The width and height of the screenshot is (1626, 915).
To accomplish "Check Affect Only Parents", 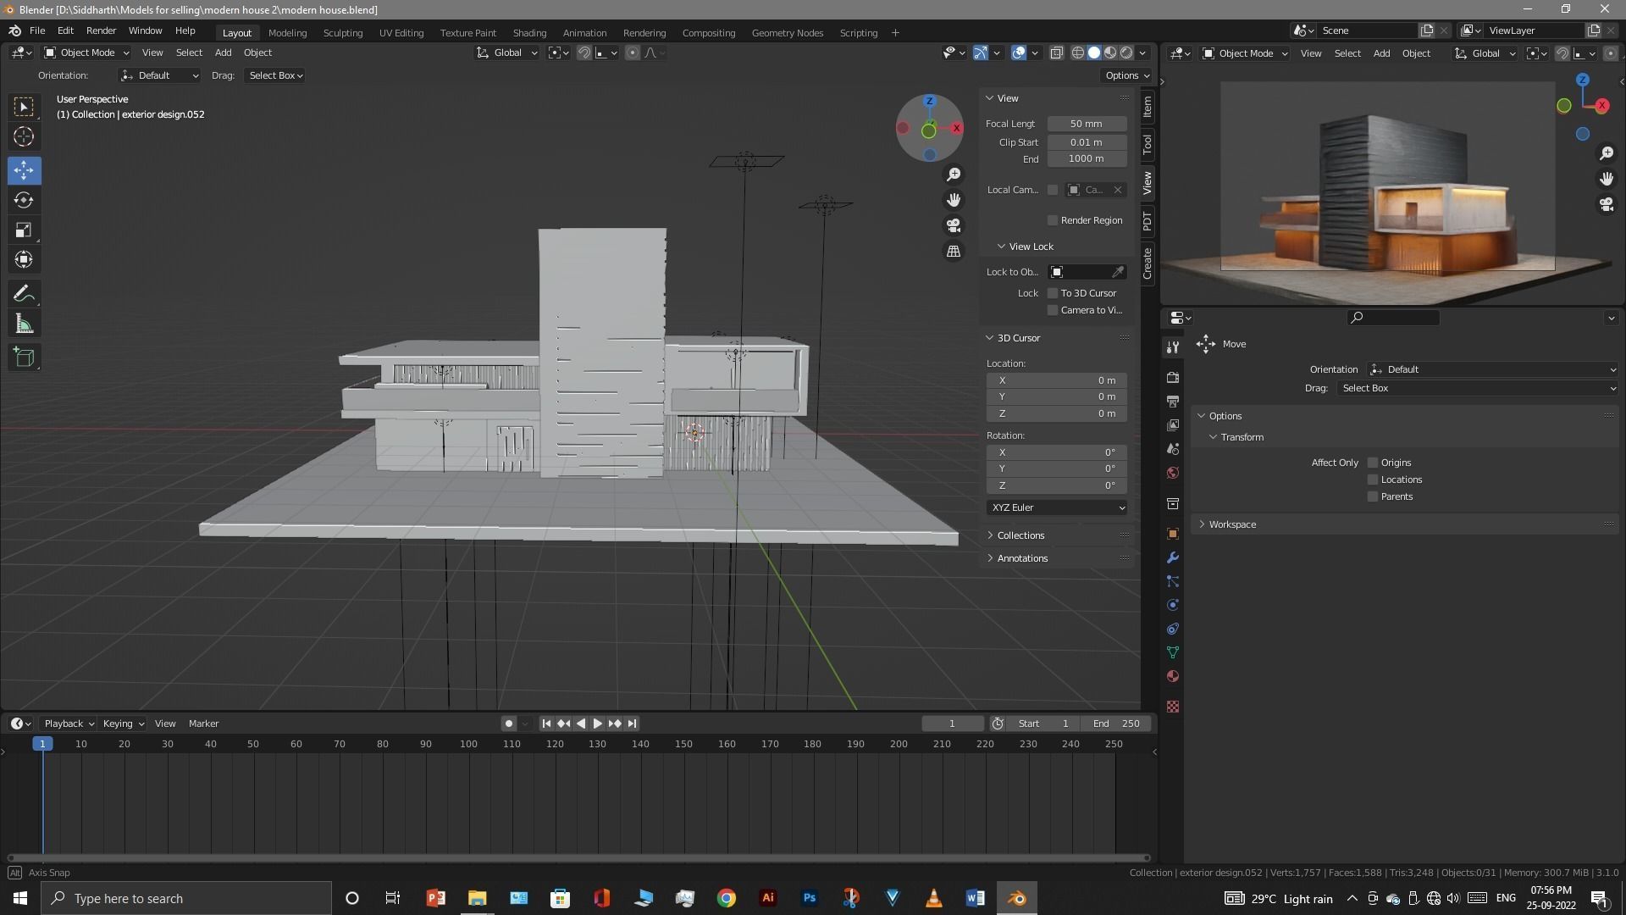I will (x=1373, y=496).
